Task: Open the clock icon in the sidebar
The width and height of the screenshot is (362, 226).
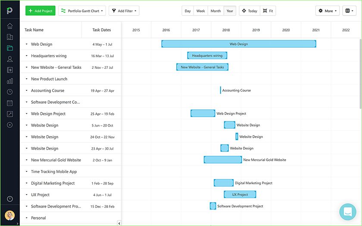Action: click(x=9, y=92)
